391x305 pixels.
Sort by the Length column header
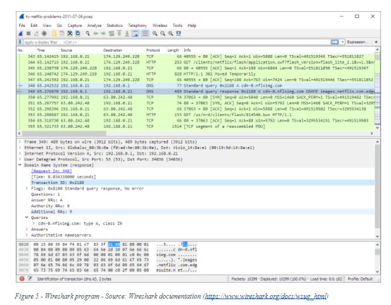(x=174, y=50)
